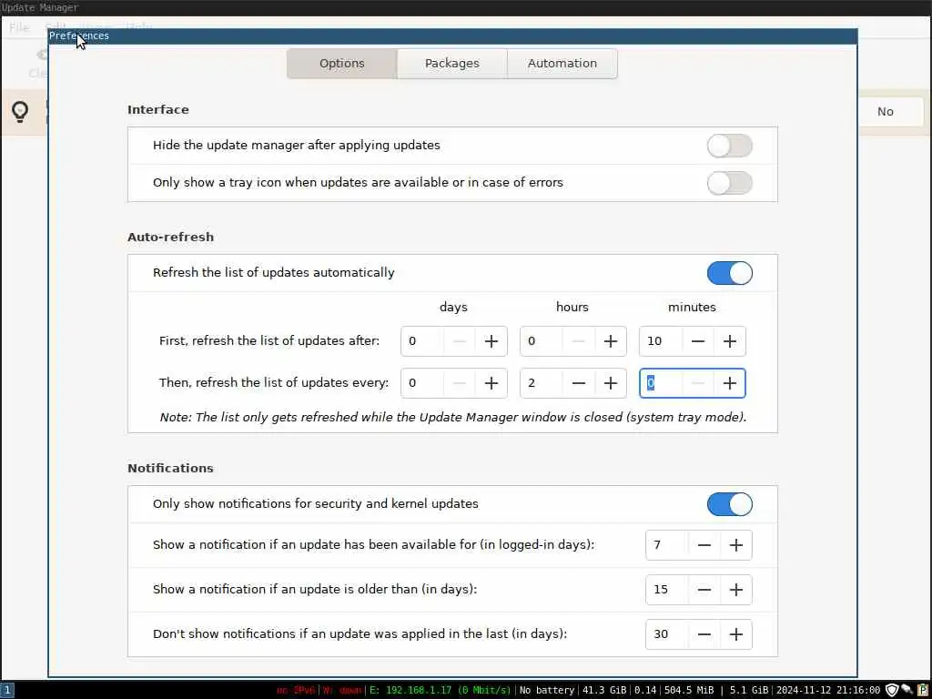The height and width of the screenshot is (699, 932).
Task: Click the No button in Update Manager window
Action: [885, 112]
